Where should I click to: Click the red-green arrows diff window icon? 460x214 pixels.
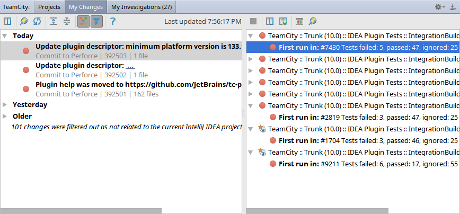tap(299, 21)
